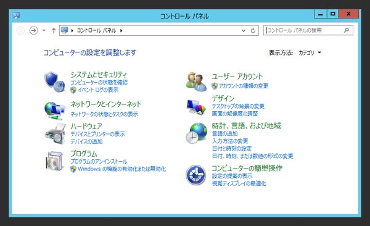Open the デザイン monitor and color icon
370x226 pixels.
[196, 107]
